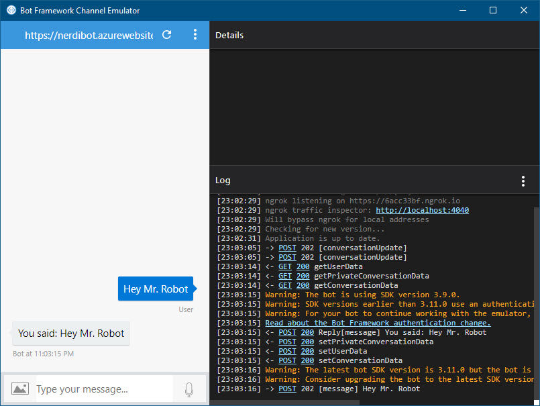Click the User label under the message

point(186,309)
